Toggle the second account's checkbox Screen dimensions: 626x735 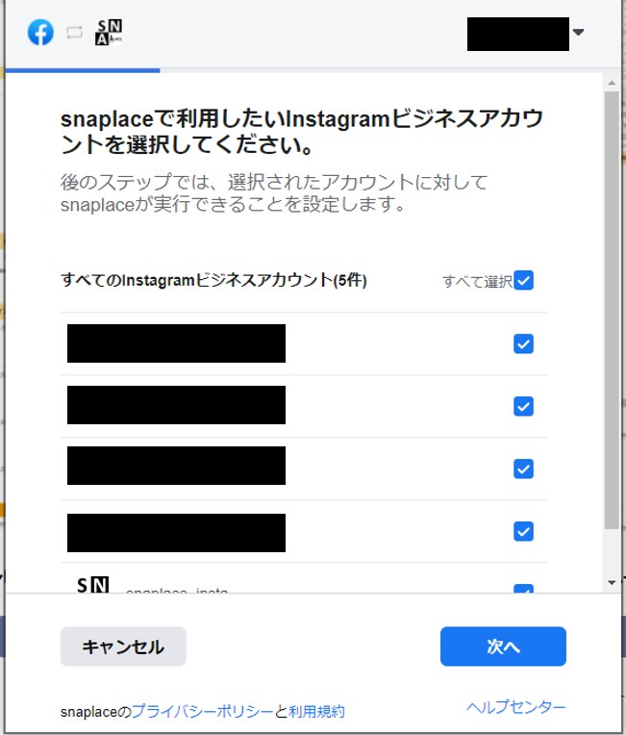[x=523, y=406]
